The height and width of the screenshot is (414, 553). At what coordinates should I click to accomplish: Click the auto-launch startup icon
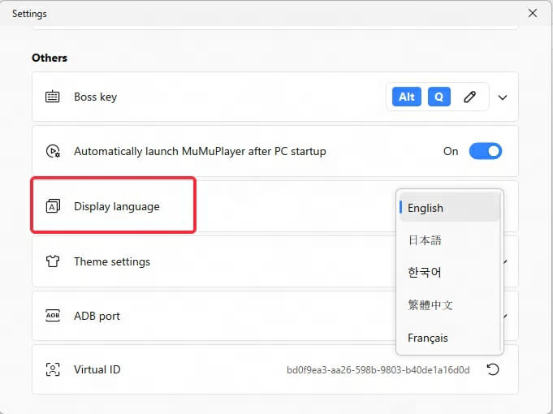click(53, 151)
